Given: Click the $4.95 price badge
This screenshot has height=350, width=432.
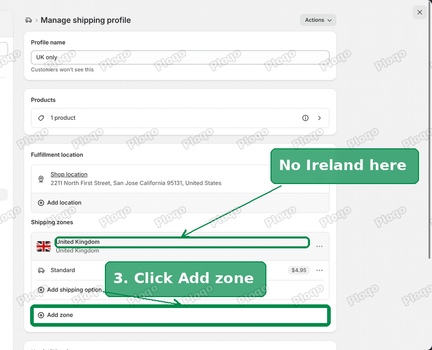Looking at the screenshot, I should tap(299, 270).
